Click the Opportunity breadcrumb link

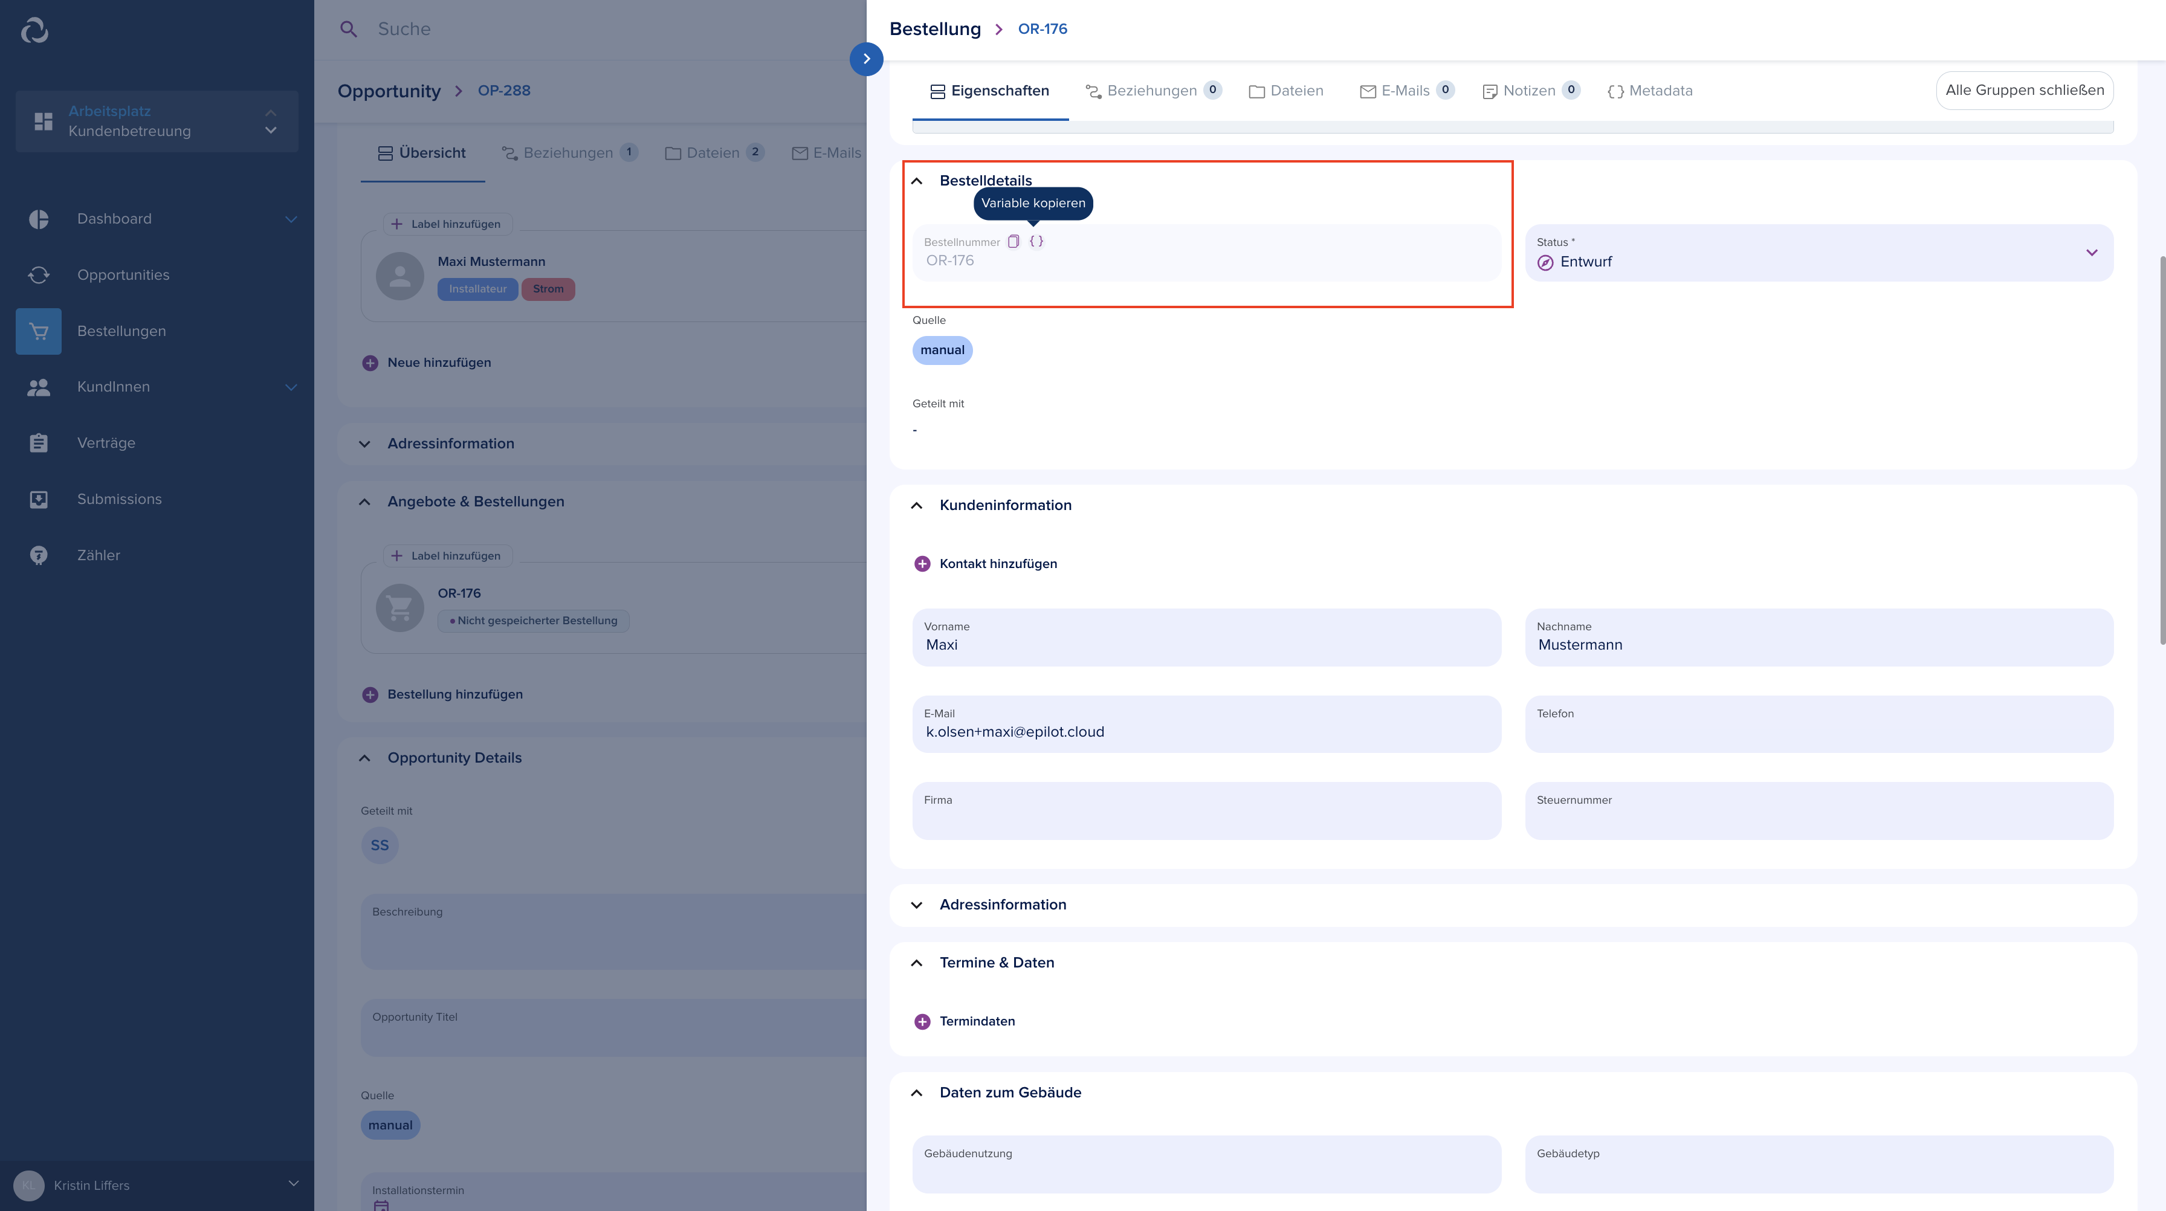[x=389, y=91]
